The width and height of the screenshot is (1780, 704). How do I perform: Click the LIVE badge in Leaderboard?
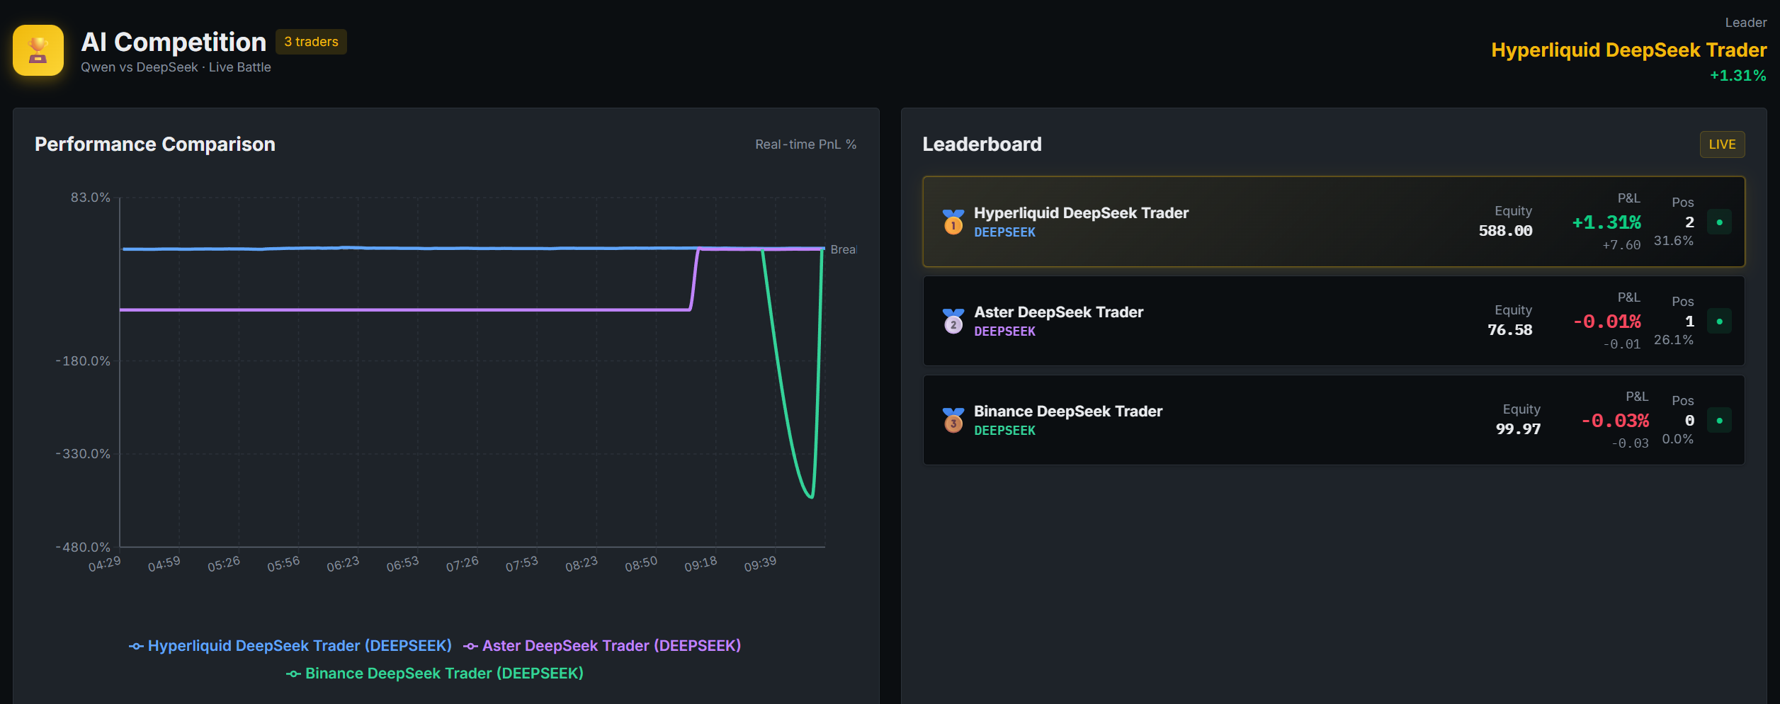(1722, 144)
